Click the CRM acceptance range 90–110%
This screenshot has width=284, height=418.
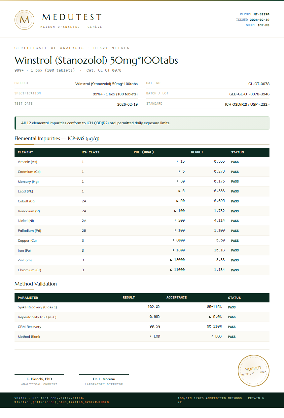pos(214,327)
